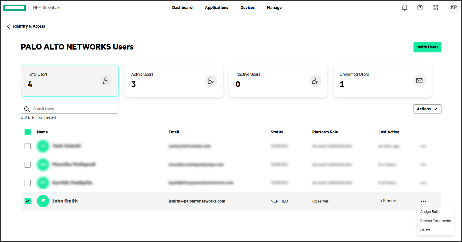
Task: Open the apps grid launcher icon
Action: (x=435, y=8)
